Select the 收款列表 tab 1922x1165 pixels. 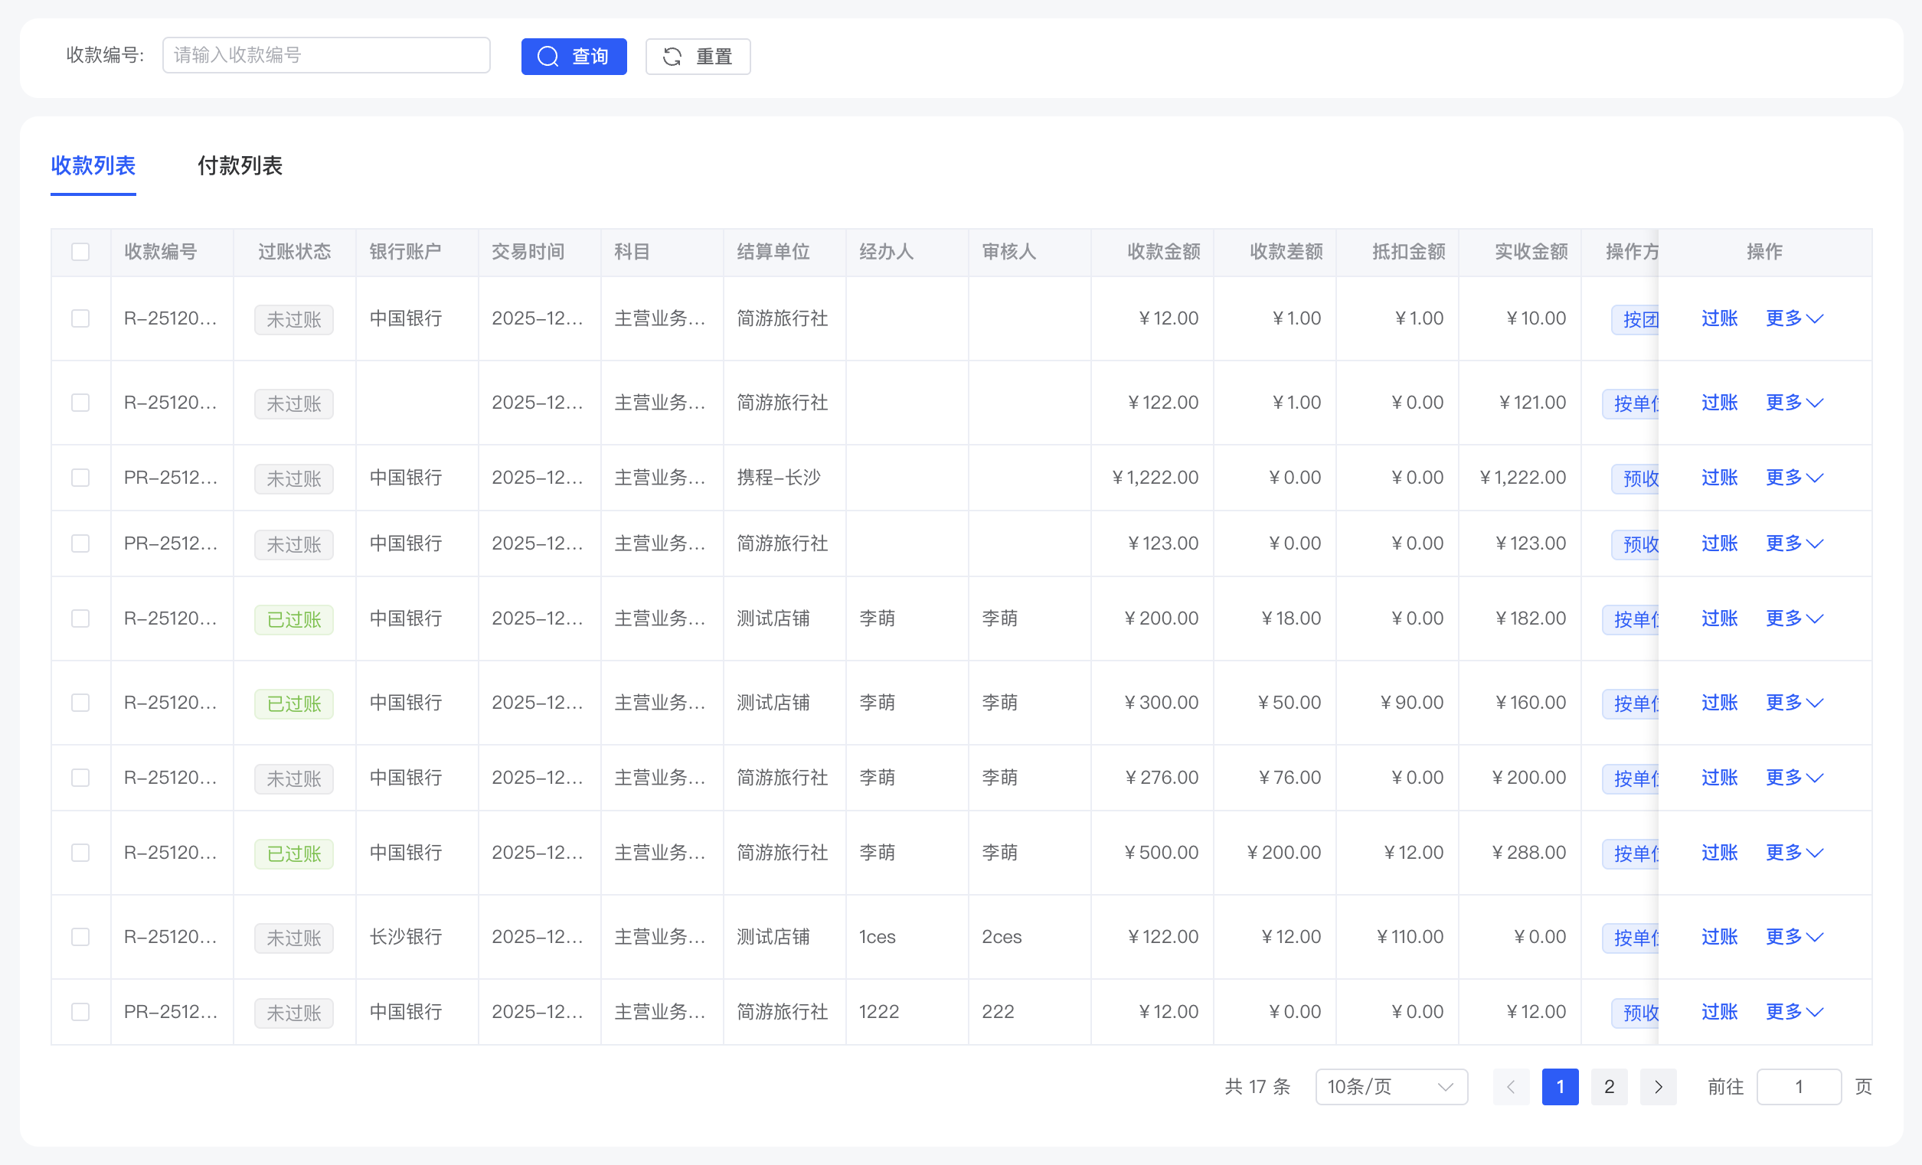[93, 166]
